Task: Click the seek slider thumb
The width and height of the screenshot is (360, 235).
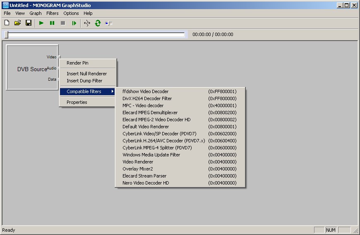Action: 7,35
